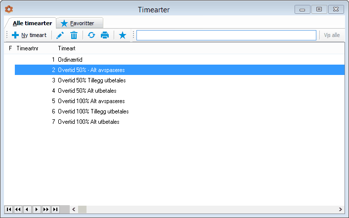Select the Ordinærtid row
The image size is (349, 218).
coord(179,60)
